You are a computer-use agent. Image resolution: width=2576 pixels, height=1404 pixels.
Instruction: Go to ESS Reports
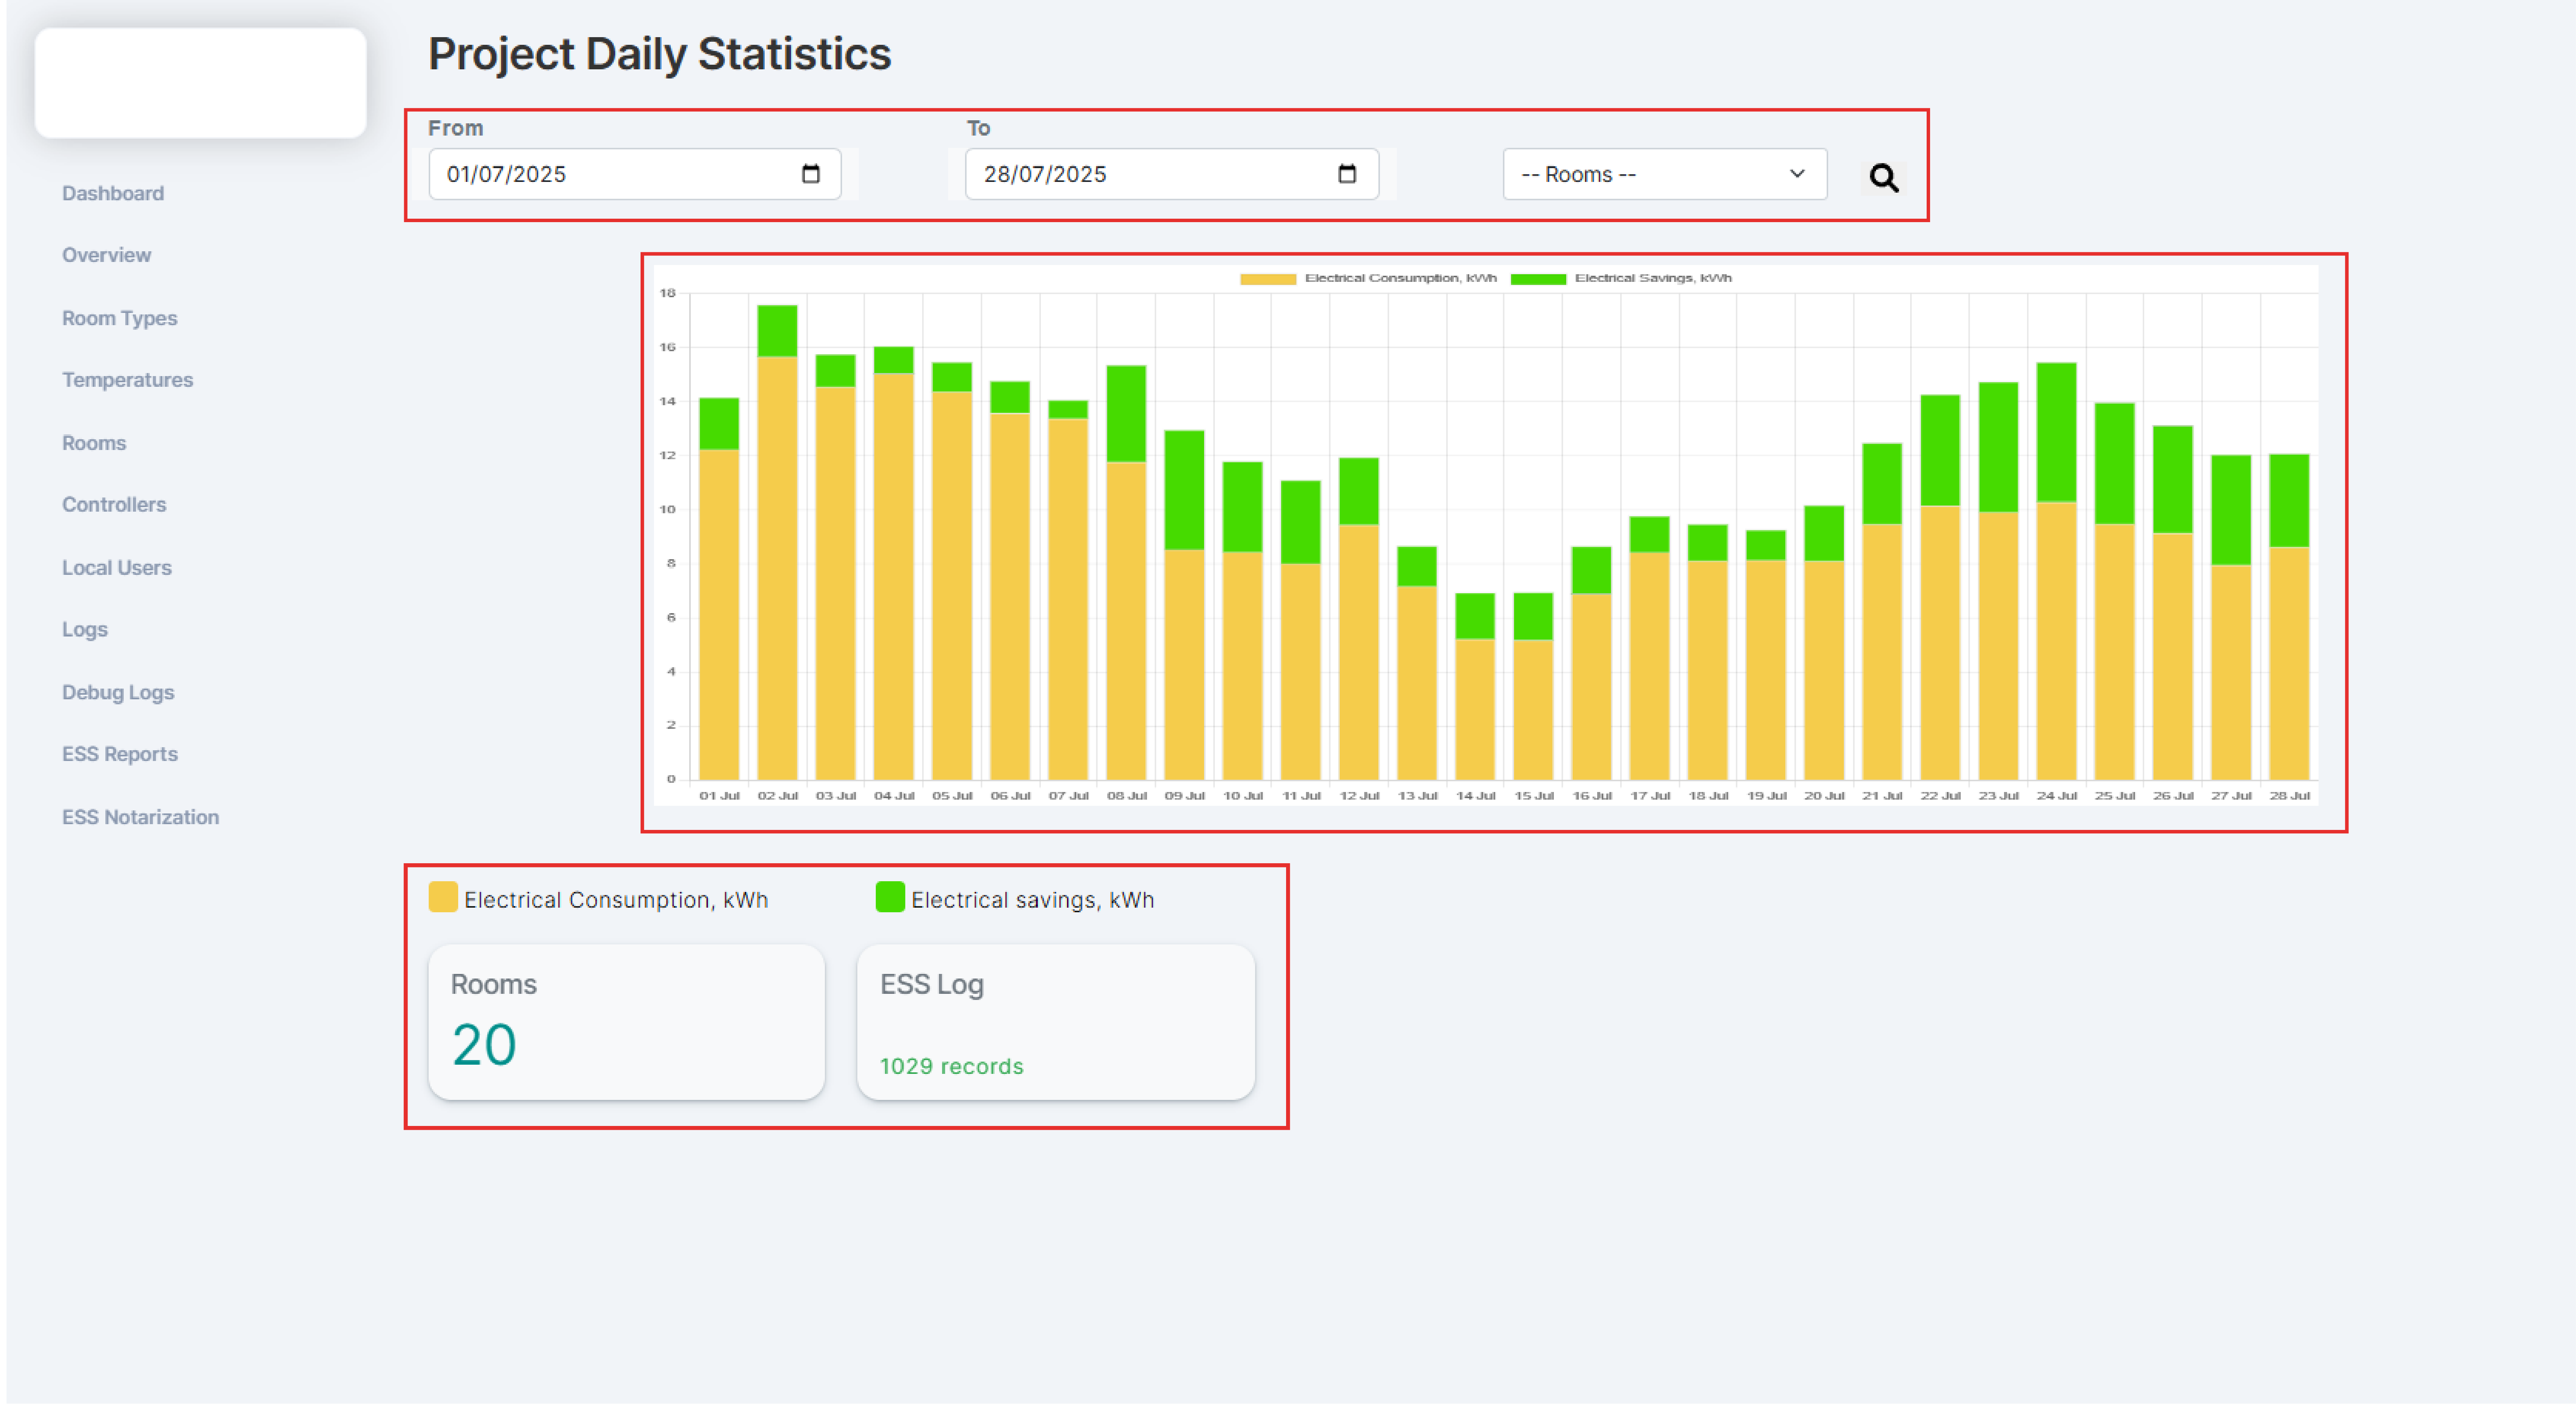[x=119, y=754]
